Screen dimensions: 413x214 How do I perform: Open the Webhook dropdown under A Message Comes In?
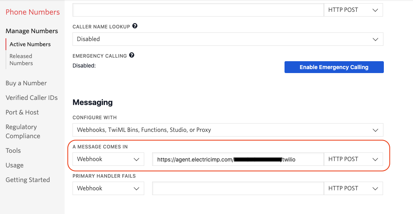pos(108,159)
